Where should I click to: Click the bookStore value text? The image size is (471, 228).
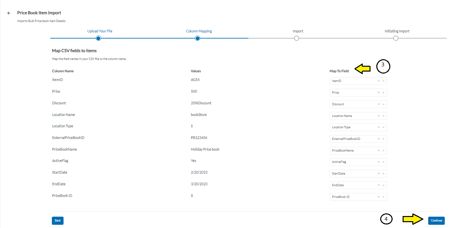point(199,115)
